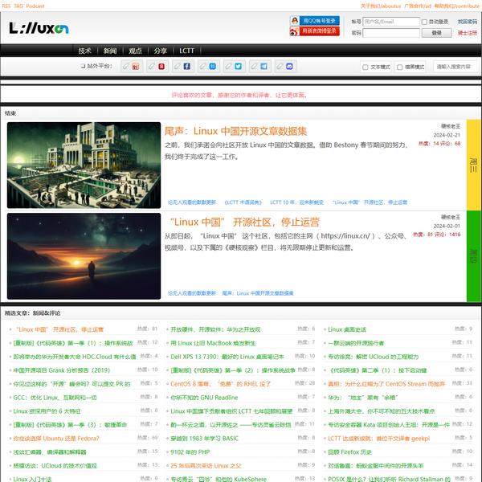This screenshot has width=482, height=482.
Task: Log in with QQ account button
Action: pyautogui.click(x=308, y=20)
